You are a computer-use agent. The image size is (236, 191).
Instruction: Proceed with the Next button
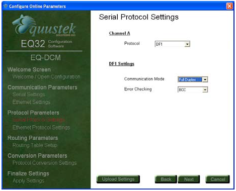tap(189, 179)
